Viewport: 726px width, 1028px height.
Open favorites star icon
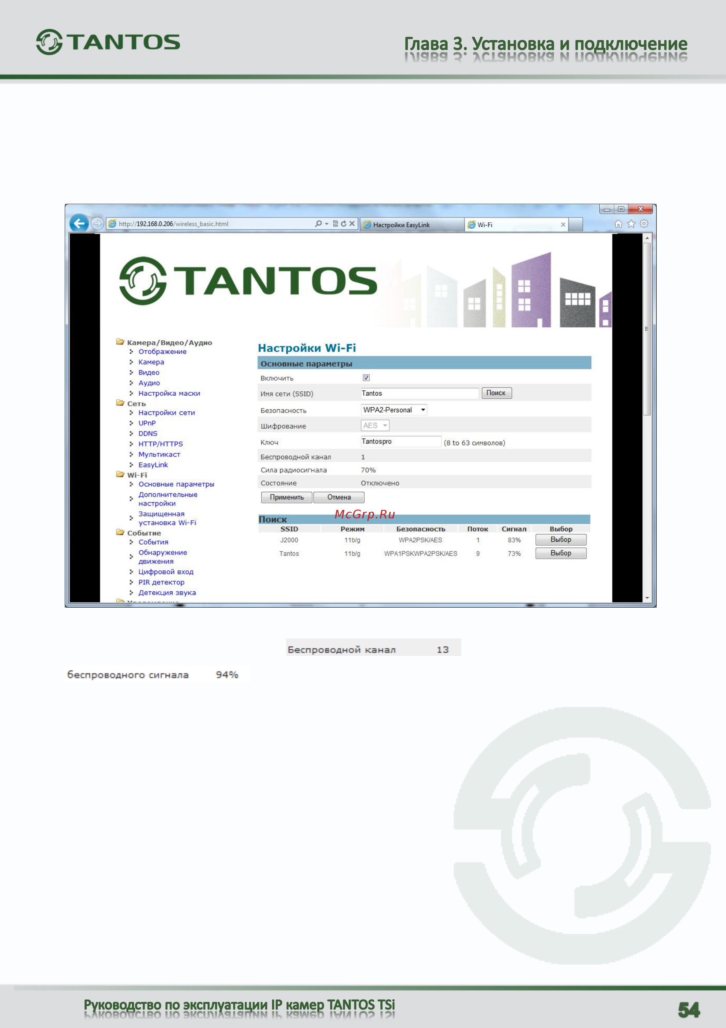[631, 224]
